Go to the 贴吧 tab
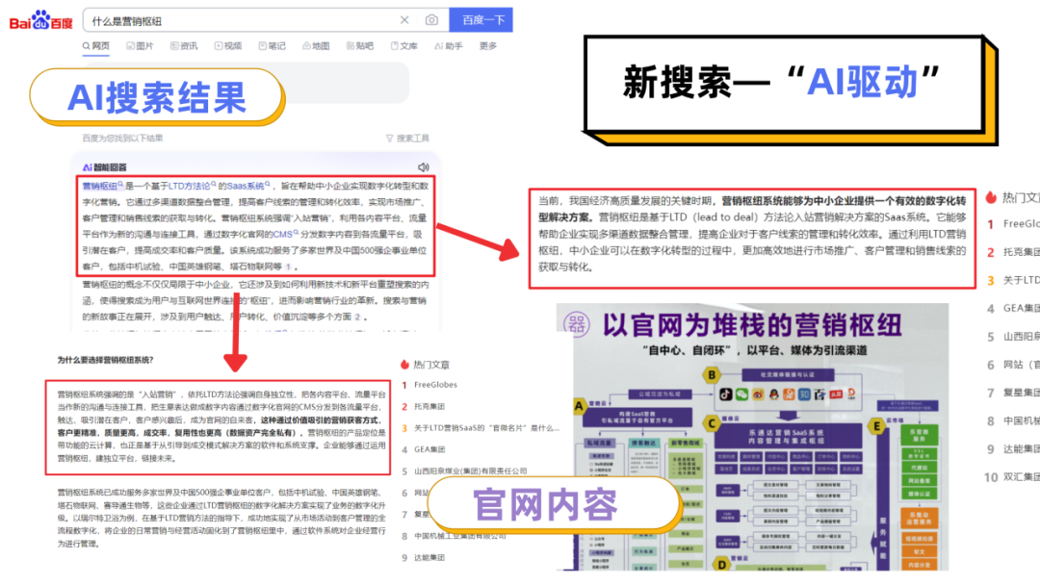 pos(360,46)
